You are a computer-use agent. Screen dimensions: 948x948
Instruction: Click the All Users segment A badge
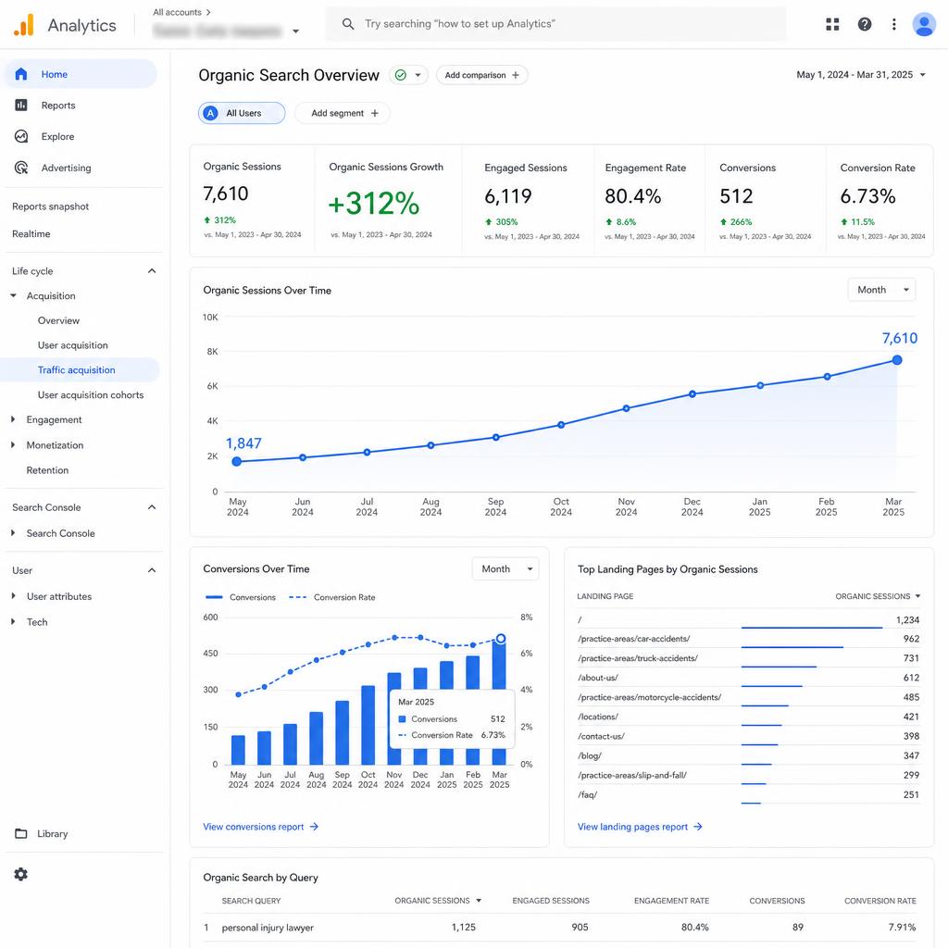pyautogui.click(x=210, y=113)
